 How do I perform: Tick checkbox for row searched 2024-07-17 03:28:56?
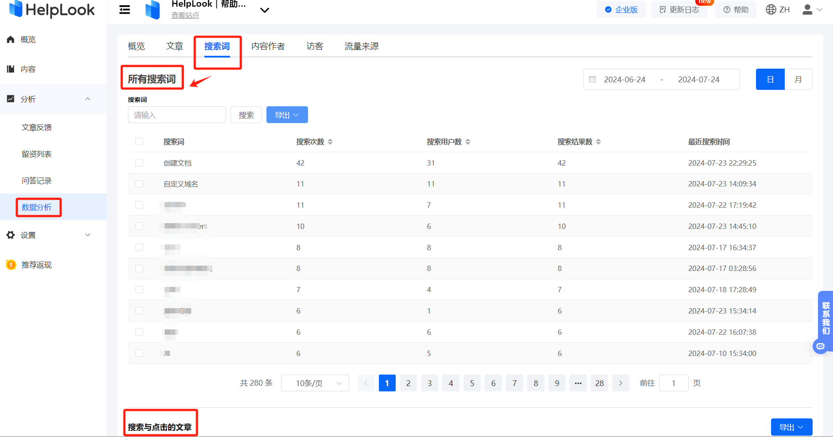[x=139, y=268]
